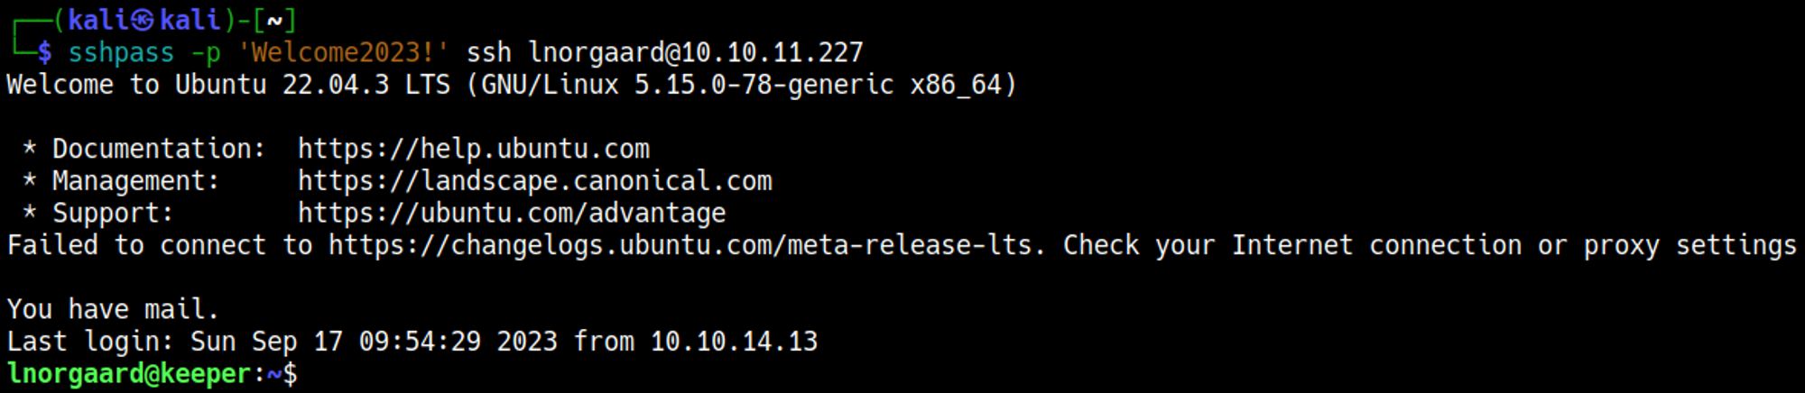Click the 'Welcome2023!' password string
1805x393 pixels.
click(343, 52)
